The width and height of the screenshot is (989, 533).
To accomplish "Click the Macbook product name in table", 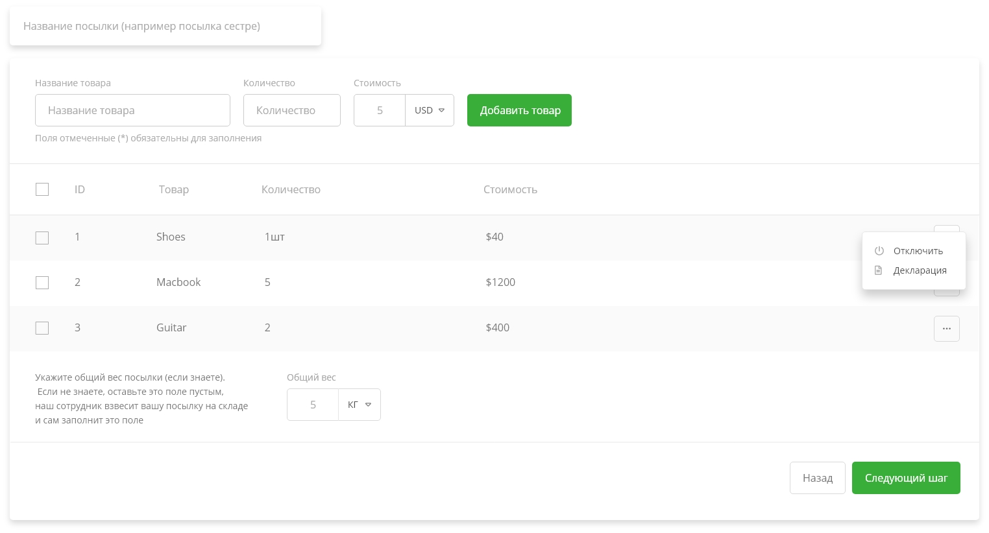I will point(178,282).
